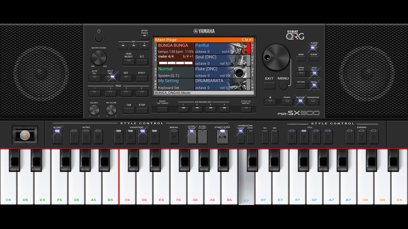408x229 pixels.
Task: Open the Soul (DNC) voice tile
Action: point(223,60)
